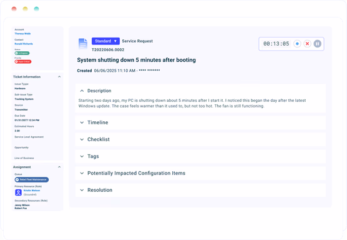Click the Created date 06/06/2025 11:10 AM
The width and height of the screenshot is (347, 240).
tap(115, 71)
